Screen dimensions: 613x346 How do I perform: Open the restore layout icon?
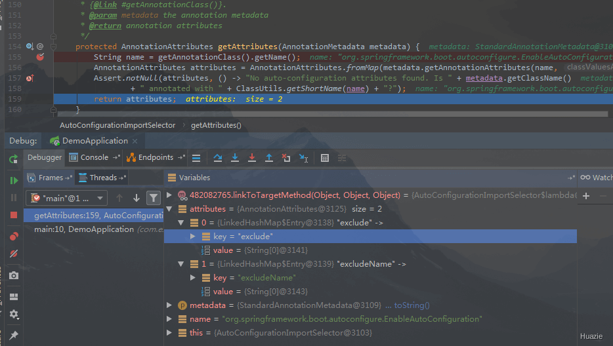point(14,297)
